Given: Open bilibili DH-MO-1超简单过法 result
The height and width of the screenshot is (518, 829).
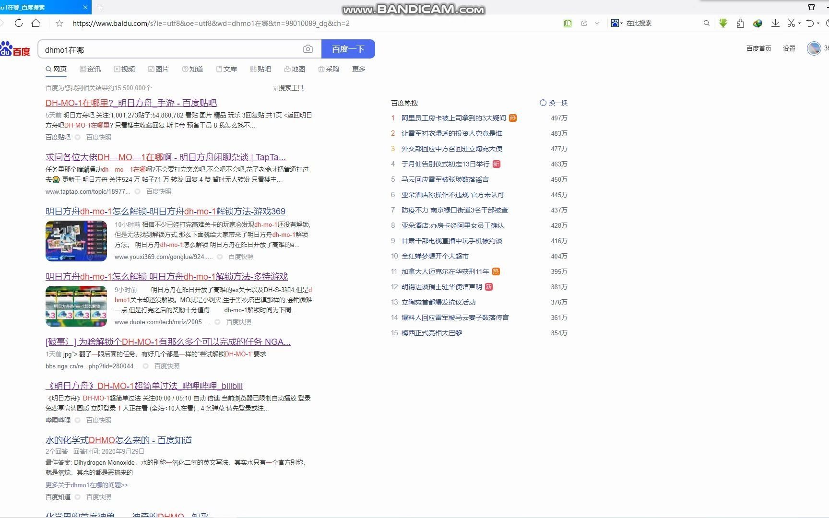Looking at the screenshot, I should pos(144,386).
